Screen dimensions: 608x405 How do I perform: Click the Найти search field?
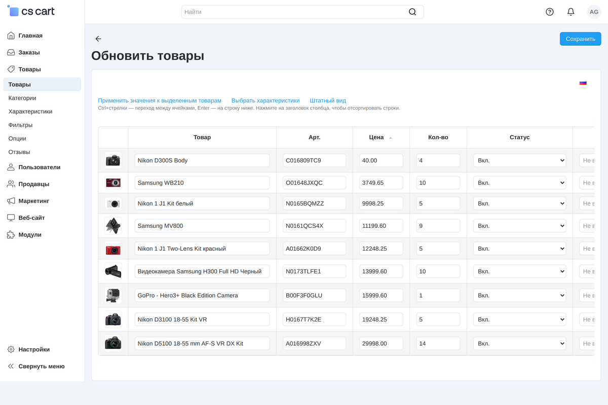click(302, 12)
